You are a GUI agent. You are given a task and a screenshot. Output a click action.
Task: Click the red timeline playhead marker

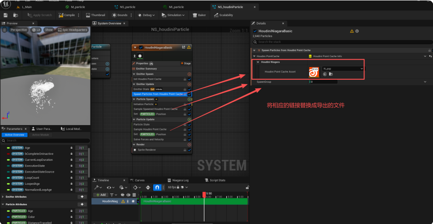tap(204, 194)
